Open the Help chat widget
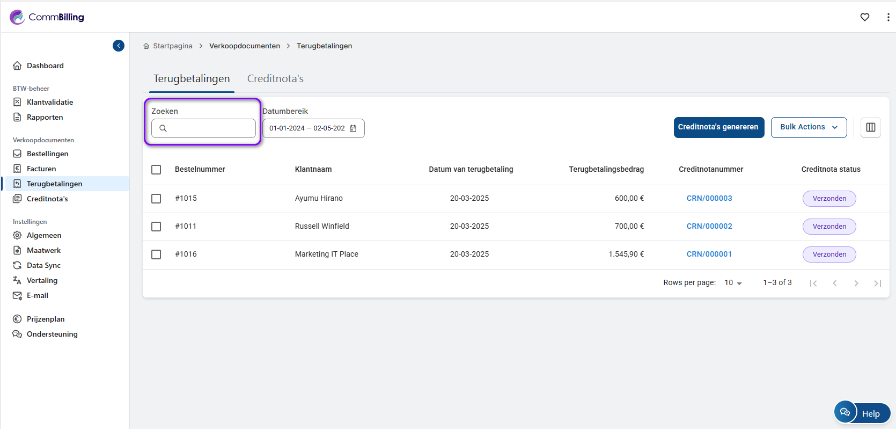This screenshot has height=429, width=896. [862, 413]
